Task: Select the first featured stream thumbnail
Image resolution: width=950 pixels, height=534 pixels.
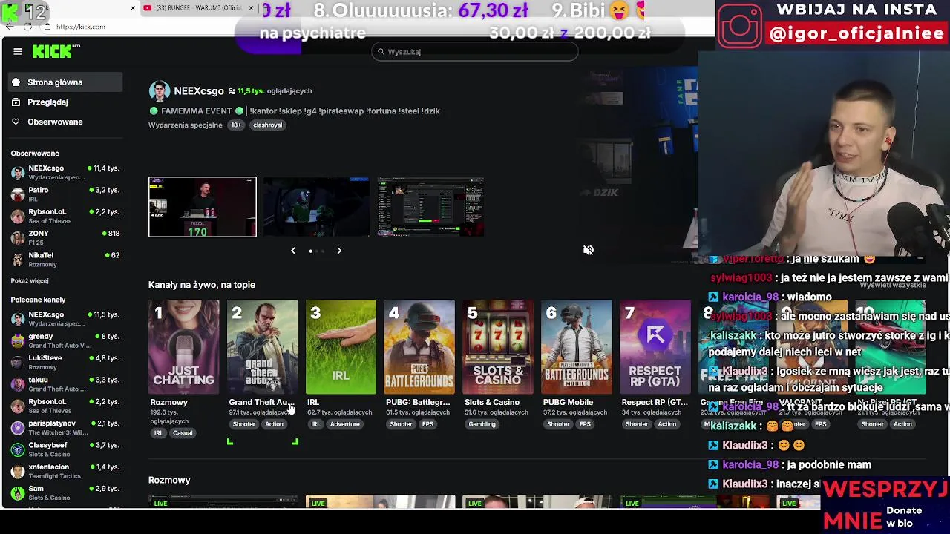Action: (202, 207)
